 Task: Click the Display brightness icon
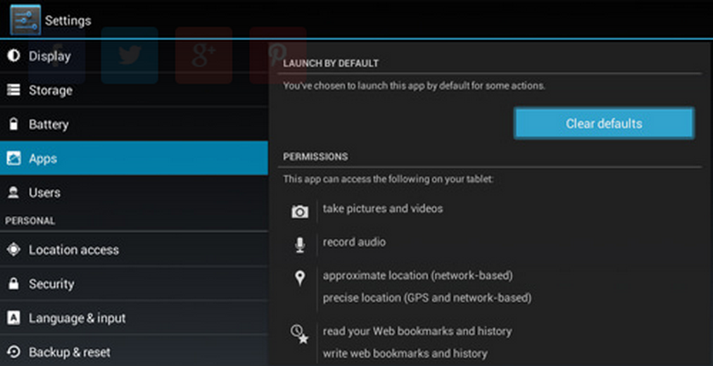point(13,56)
